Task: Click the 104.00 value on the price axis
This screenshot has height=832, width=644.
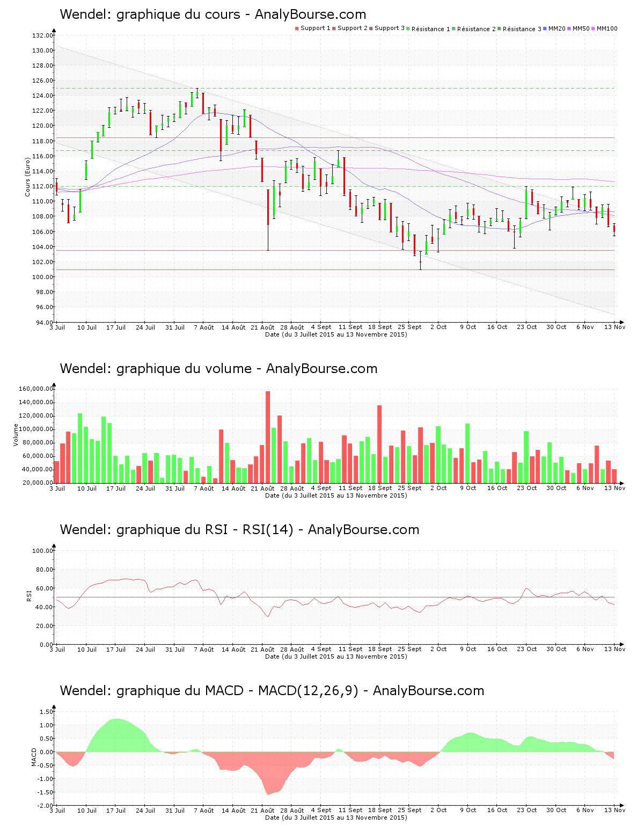Action: [42, 247]
